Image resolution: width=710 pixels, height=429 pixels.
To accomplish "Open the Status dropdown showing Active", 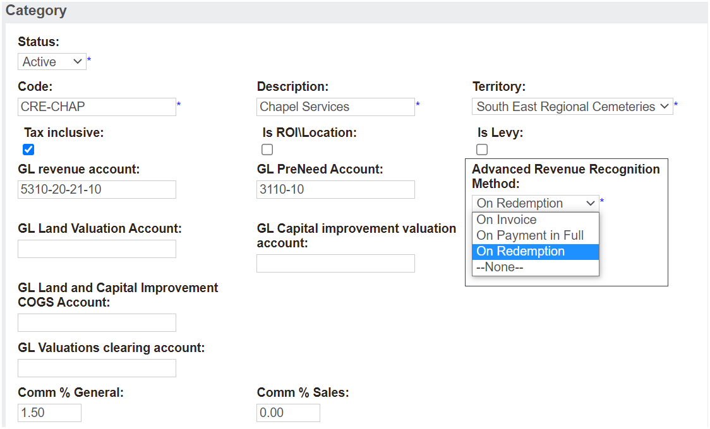I will coord(52,61).
